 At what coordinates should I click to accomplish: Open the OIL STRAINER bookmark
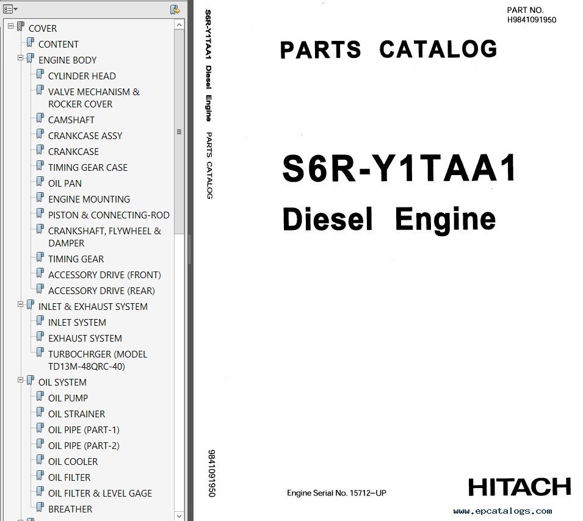(76, 414)
